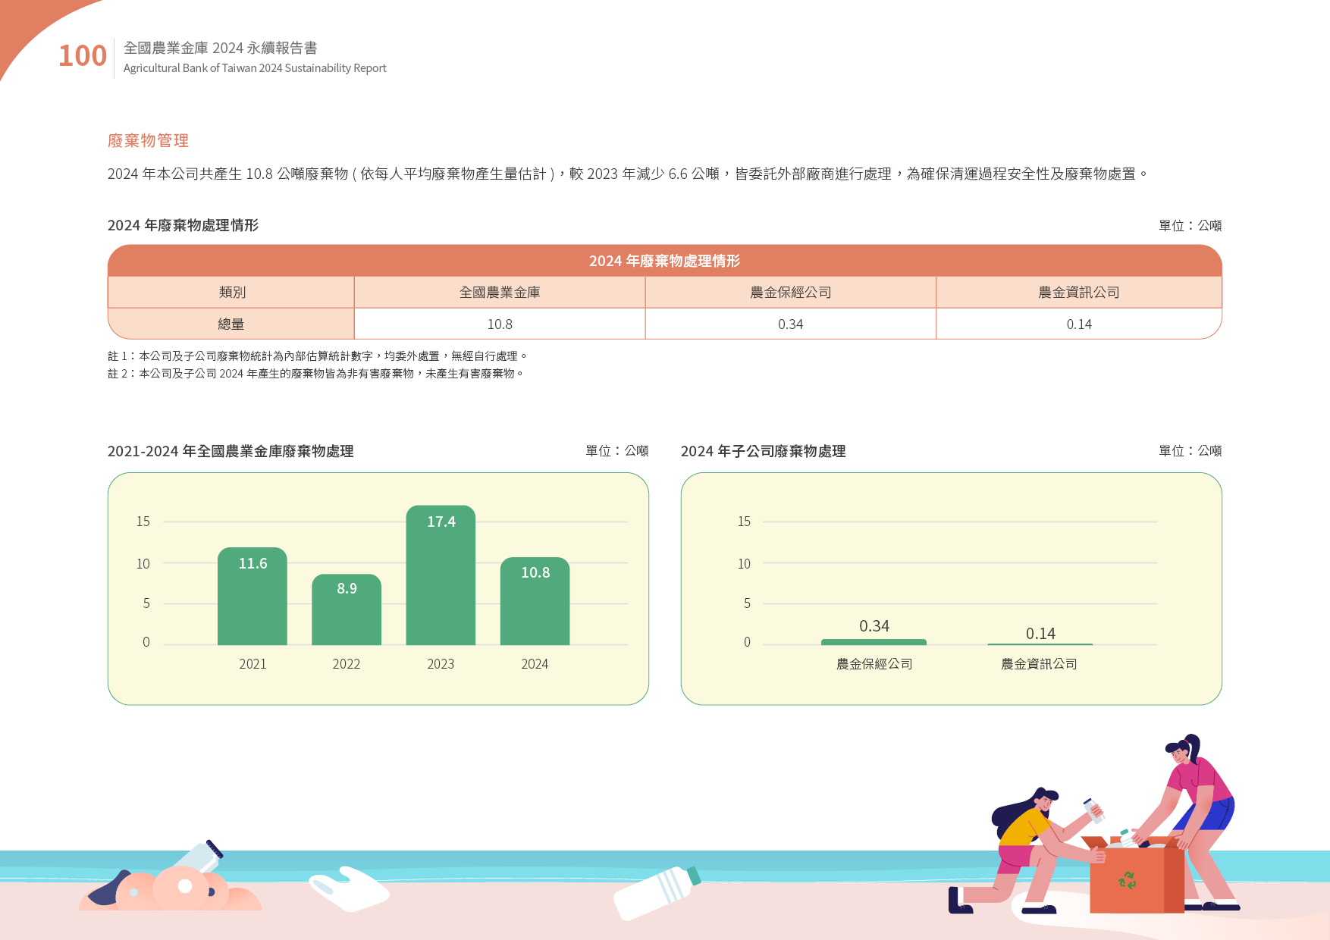1330x940 pixels.
Task: Click the plastic bottle lying on the sand
Action: click(657, 892)
